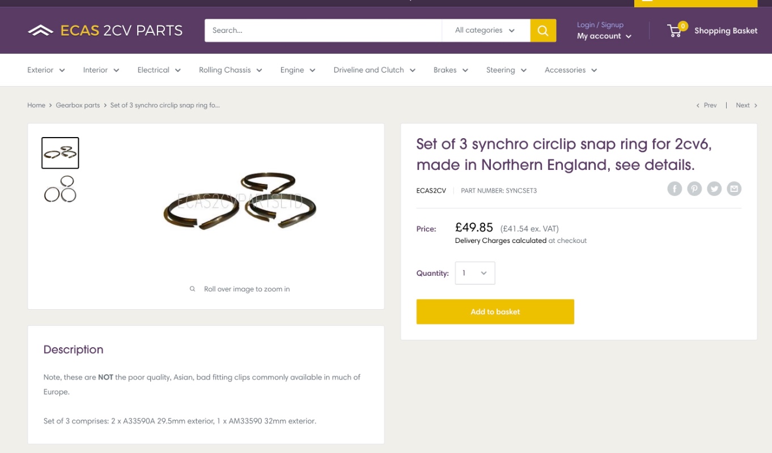
Task: Click Add to basket button
Action: point(495,311)
